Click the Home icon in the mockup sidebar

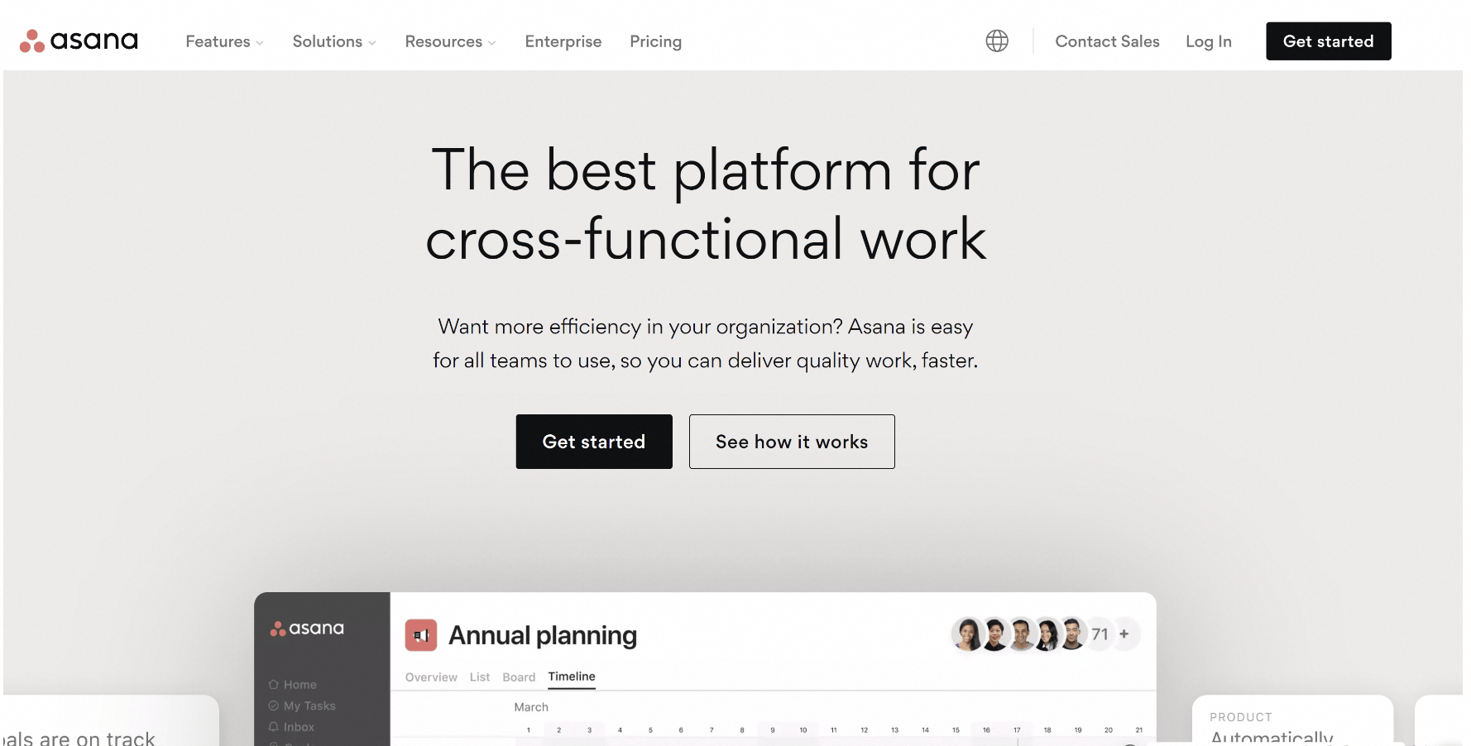click(x=274, y=685)
